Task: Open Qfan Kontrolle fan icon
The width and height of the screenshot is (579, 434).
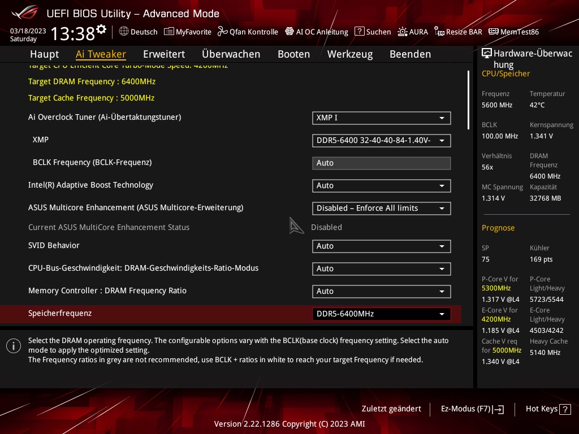Action: click(222, 32)
